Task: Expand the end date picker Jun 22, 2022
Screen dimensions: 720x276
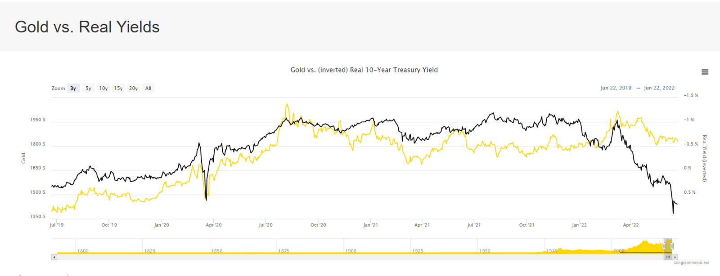Action: click(x=659, y=88)
